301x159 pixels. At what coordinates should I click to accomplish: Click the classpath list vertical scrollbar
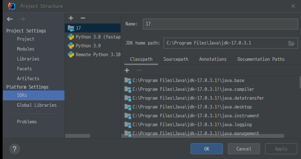[x=300, y=82]
